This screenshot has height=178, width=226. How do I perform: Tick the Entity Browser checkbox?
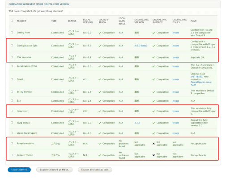[x=12, y=92]
